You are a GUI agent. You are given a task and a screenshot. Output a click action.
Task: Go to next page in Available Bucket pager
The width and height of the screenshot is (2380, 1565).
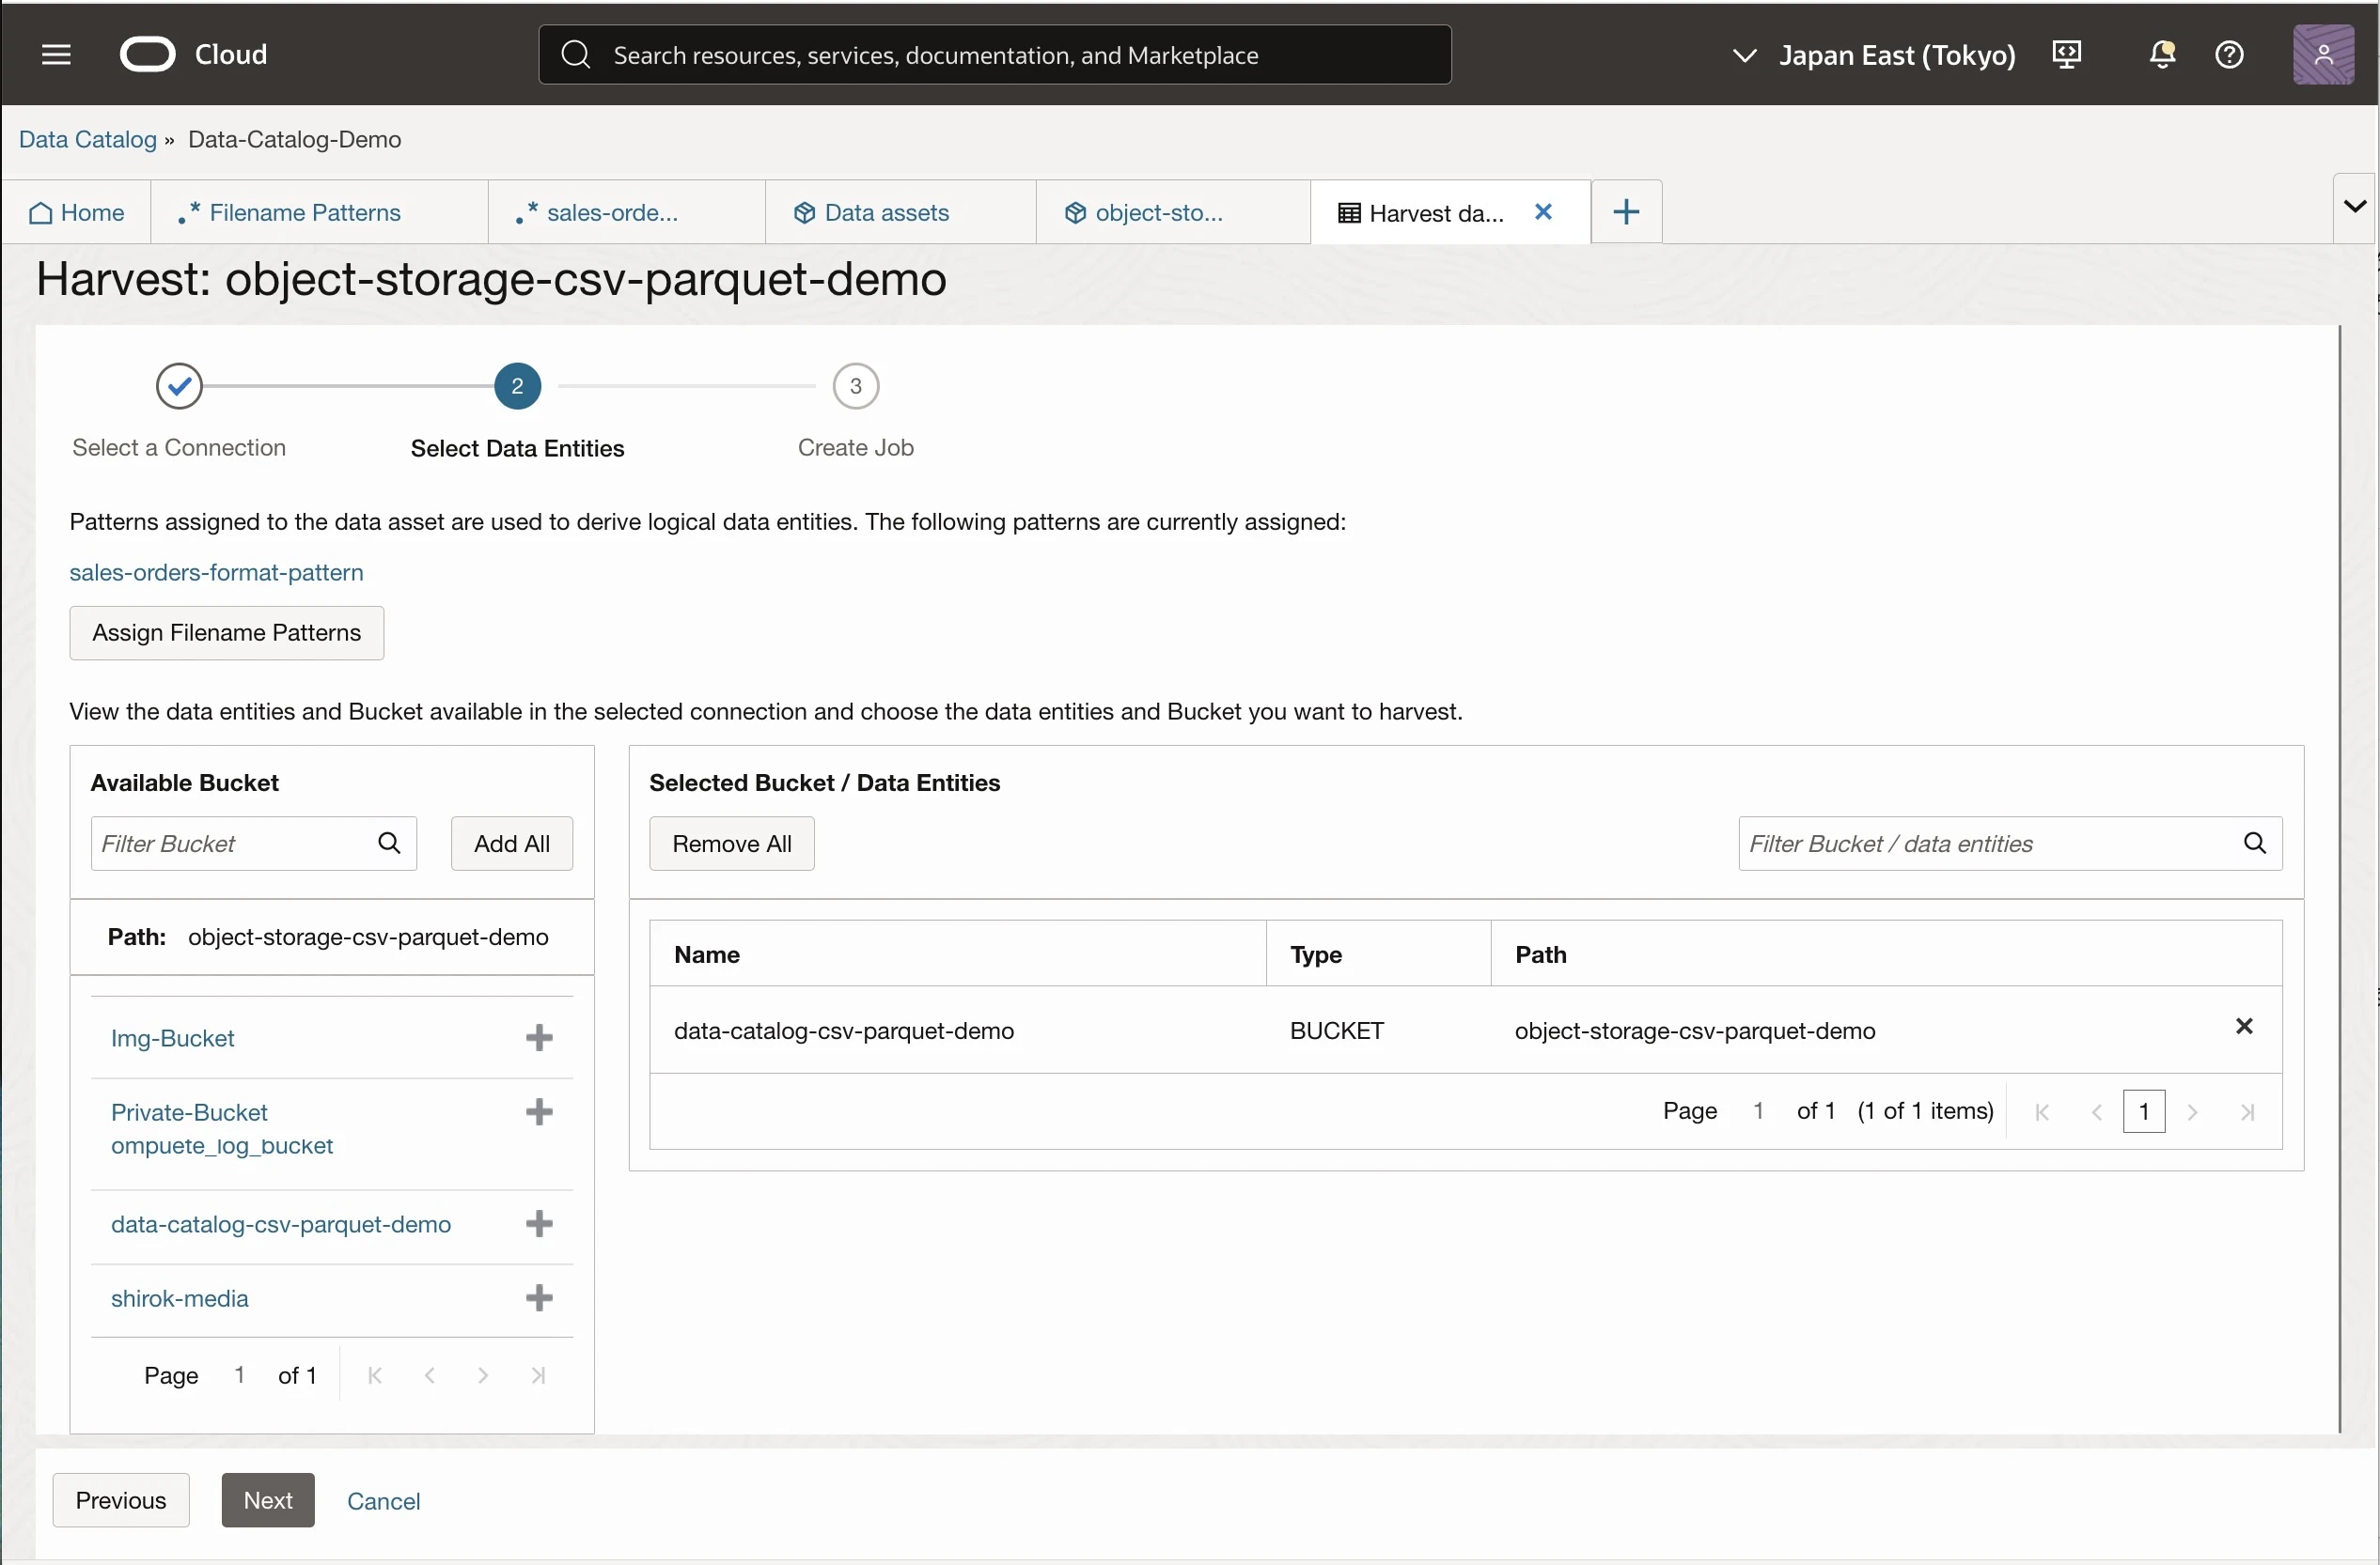(483, 1375)
